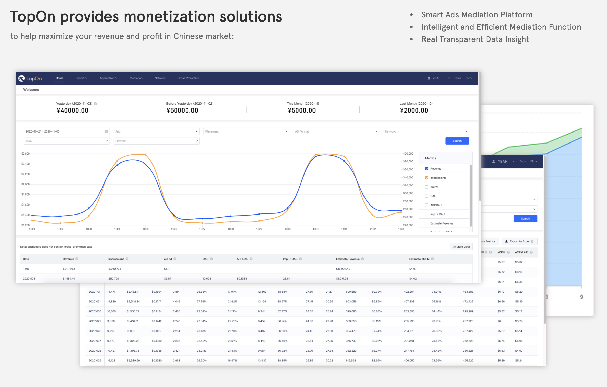The height and width of the screenshot is (387, 607).
Task: Open the calendar icon in the date range field
Action: 106,131
